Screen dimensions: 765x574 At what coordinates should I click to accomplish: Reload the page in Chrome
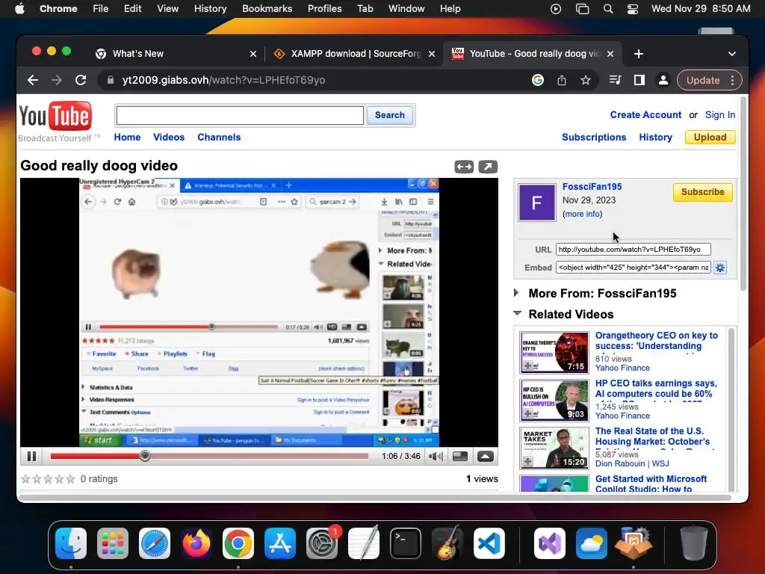coord(81,80)
